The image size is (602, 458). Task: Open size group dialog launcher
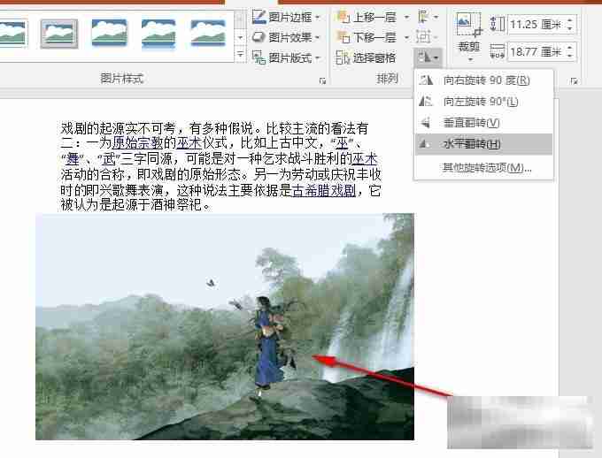tap(575, 81)
